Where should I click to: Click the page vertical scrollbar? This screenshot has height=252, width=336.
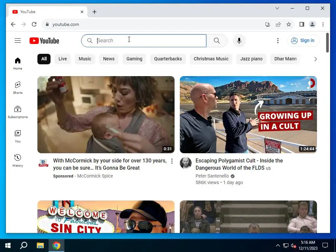[x=327, y=43]
